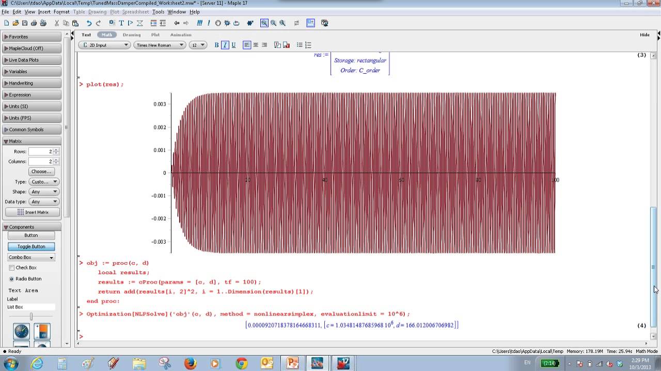Expand the Handwriting palette
Viewport: 661px width, 371px height.
[32, 83]
